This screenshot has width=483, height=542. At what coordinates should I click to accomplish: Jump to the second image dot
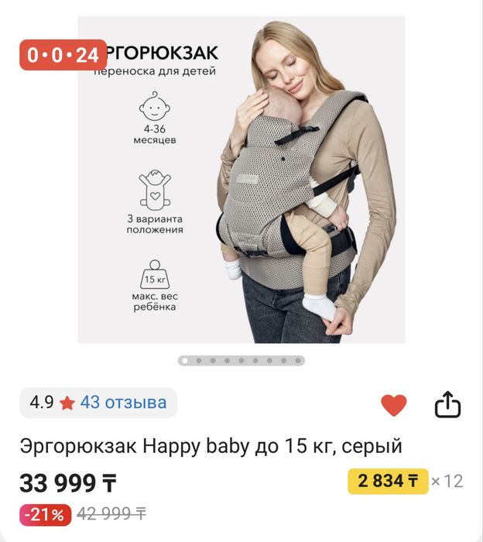click(x=199, y=361)
